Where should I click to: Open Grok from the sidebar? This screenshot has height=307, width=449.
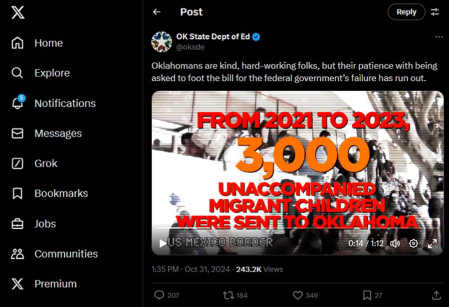point(46,163)
